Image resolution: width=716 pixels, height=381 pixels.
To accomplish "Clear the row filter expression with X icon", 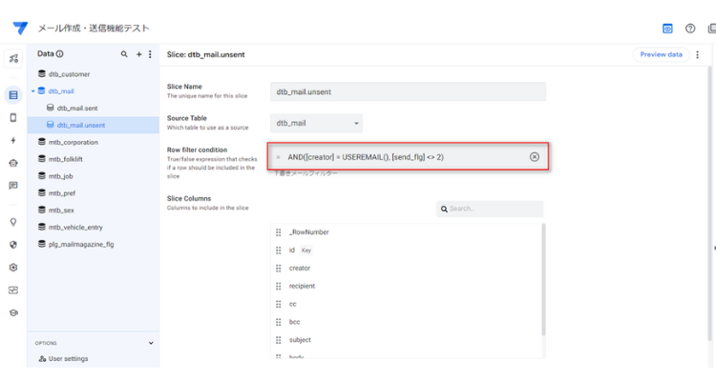I will coord(535,157).
